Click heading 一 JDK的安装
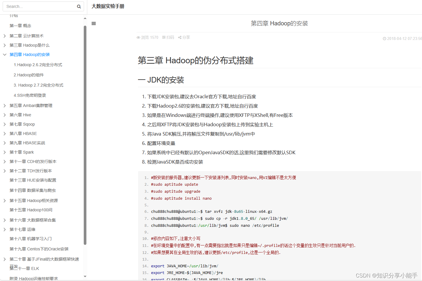Viewport: 422px width, 281px height. point(161,80)
